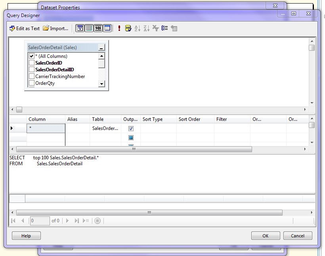Click the OK button

click(266, 236)
